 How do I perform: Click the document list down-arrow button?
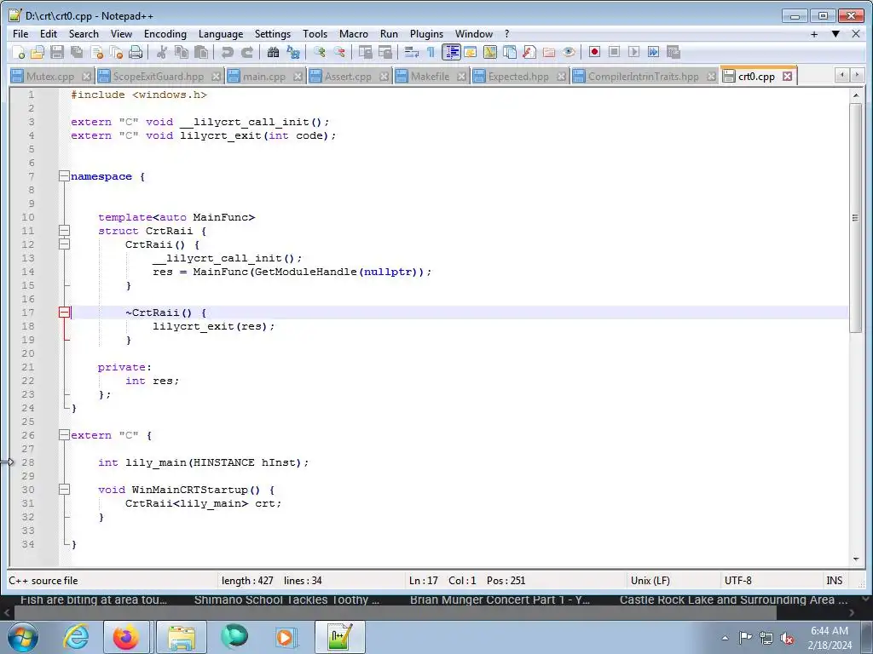[835, 34]
